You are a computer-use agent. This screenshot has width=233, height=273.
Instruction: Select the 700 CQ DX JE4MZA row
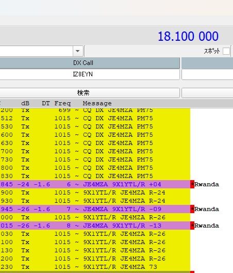point(95,151)
